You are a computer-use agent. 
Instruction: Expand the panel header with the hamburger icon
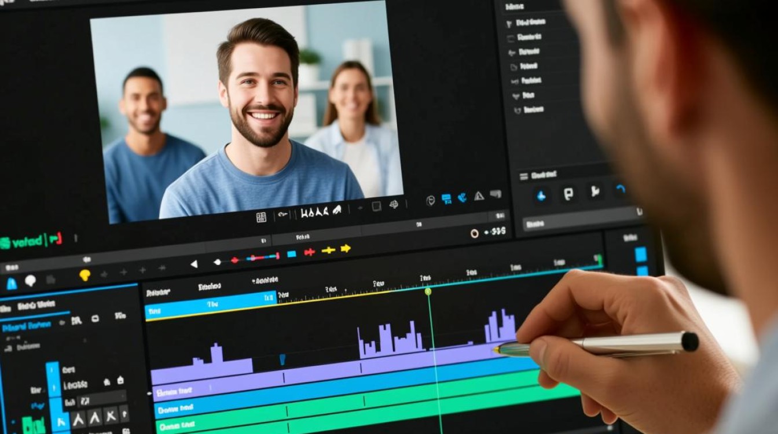click(537, 175)
